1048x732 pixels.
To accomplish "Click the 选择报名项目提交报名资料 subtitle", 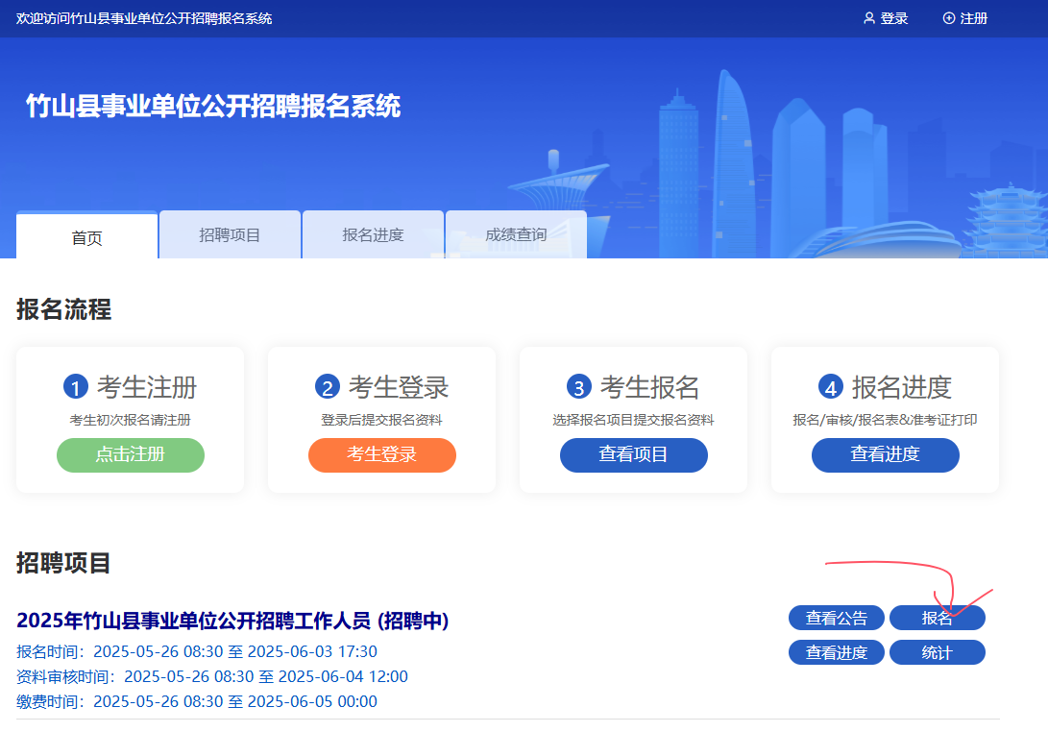I will (x=634, y=420).
